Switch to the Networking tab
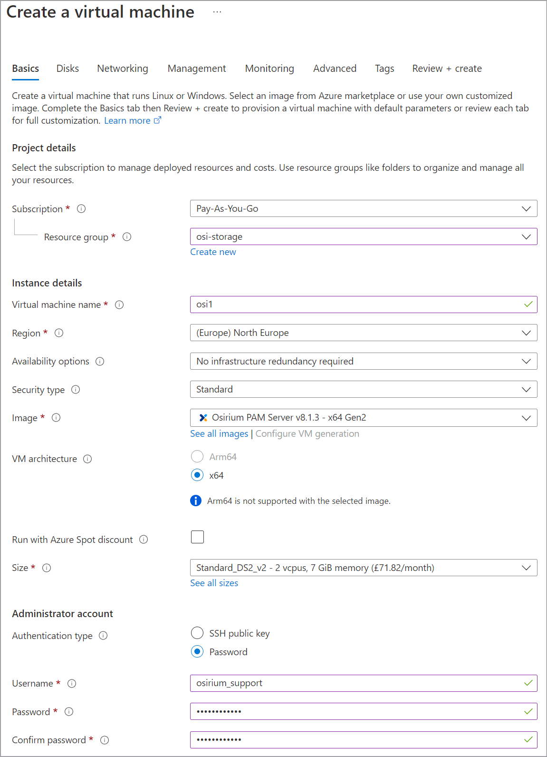This screenshot has height=757, width=547. point(123,69)
